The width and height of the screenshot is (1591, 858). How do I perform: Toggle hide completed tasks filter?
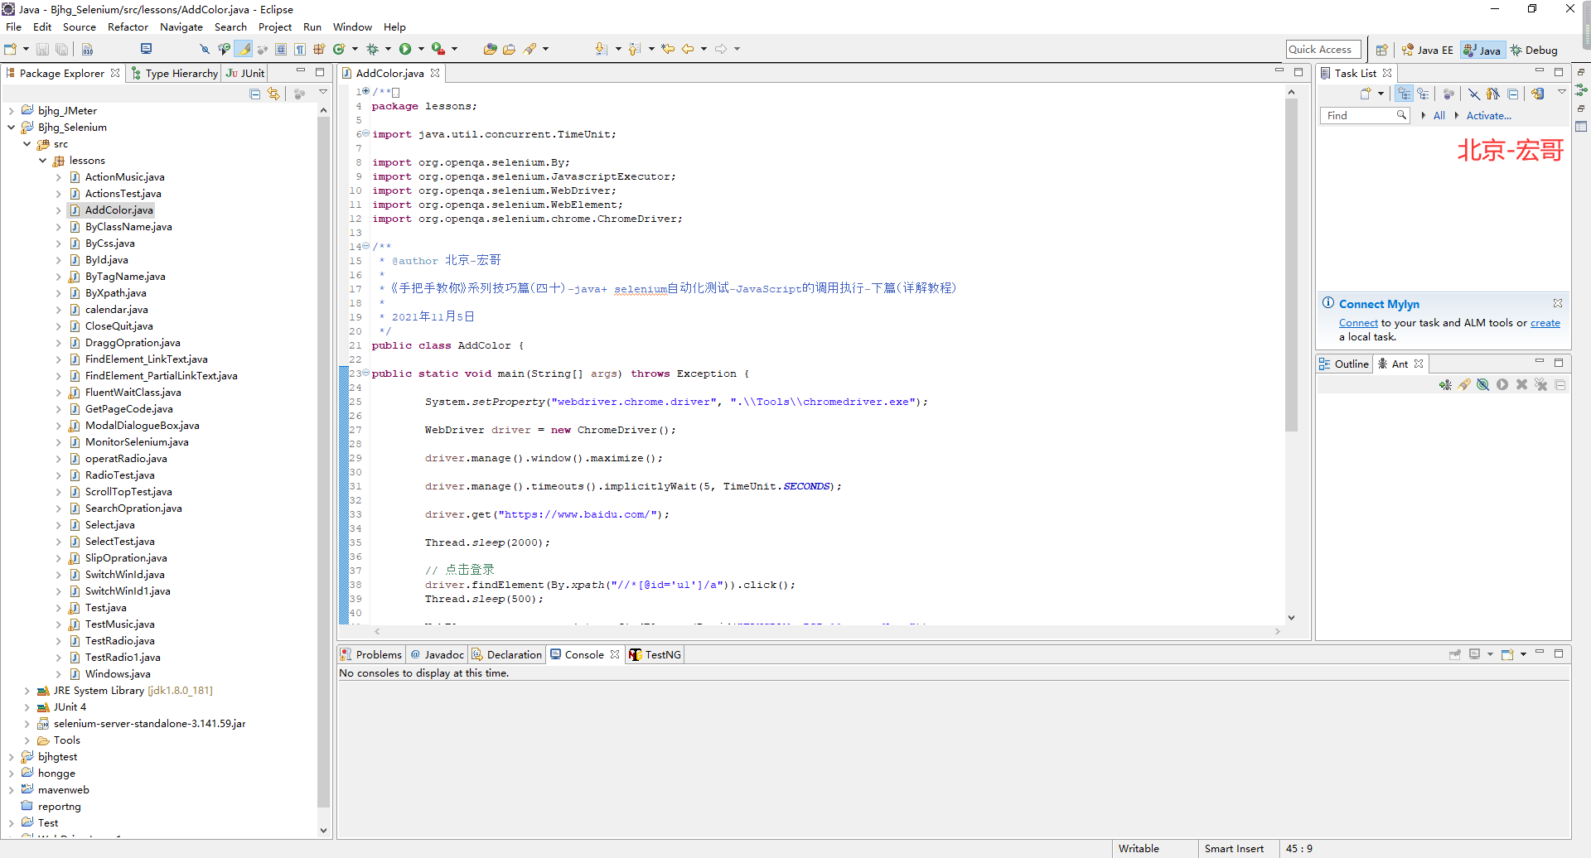(x=1474, y=94)
